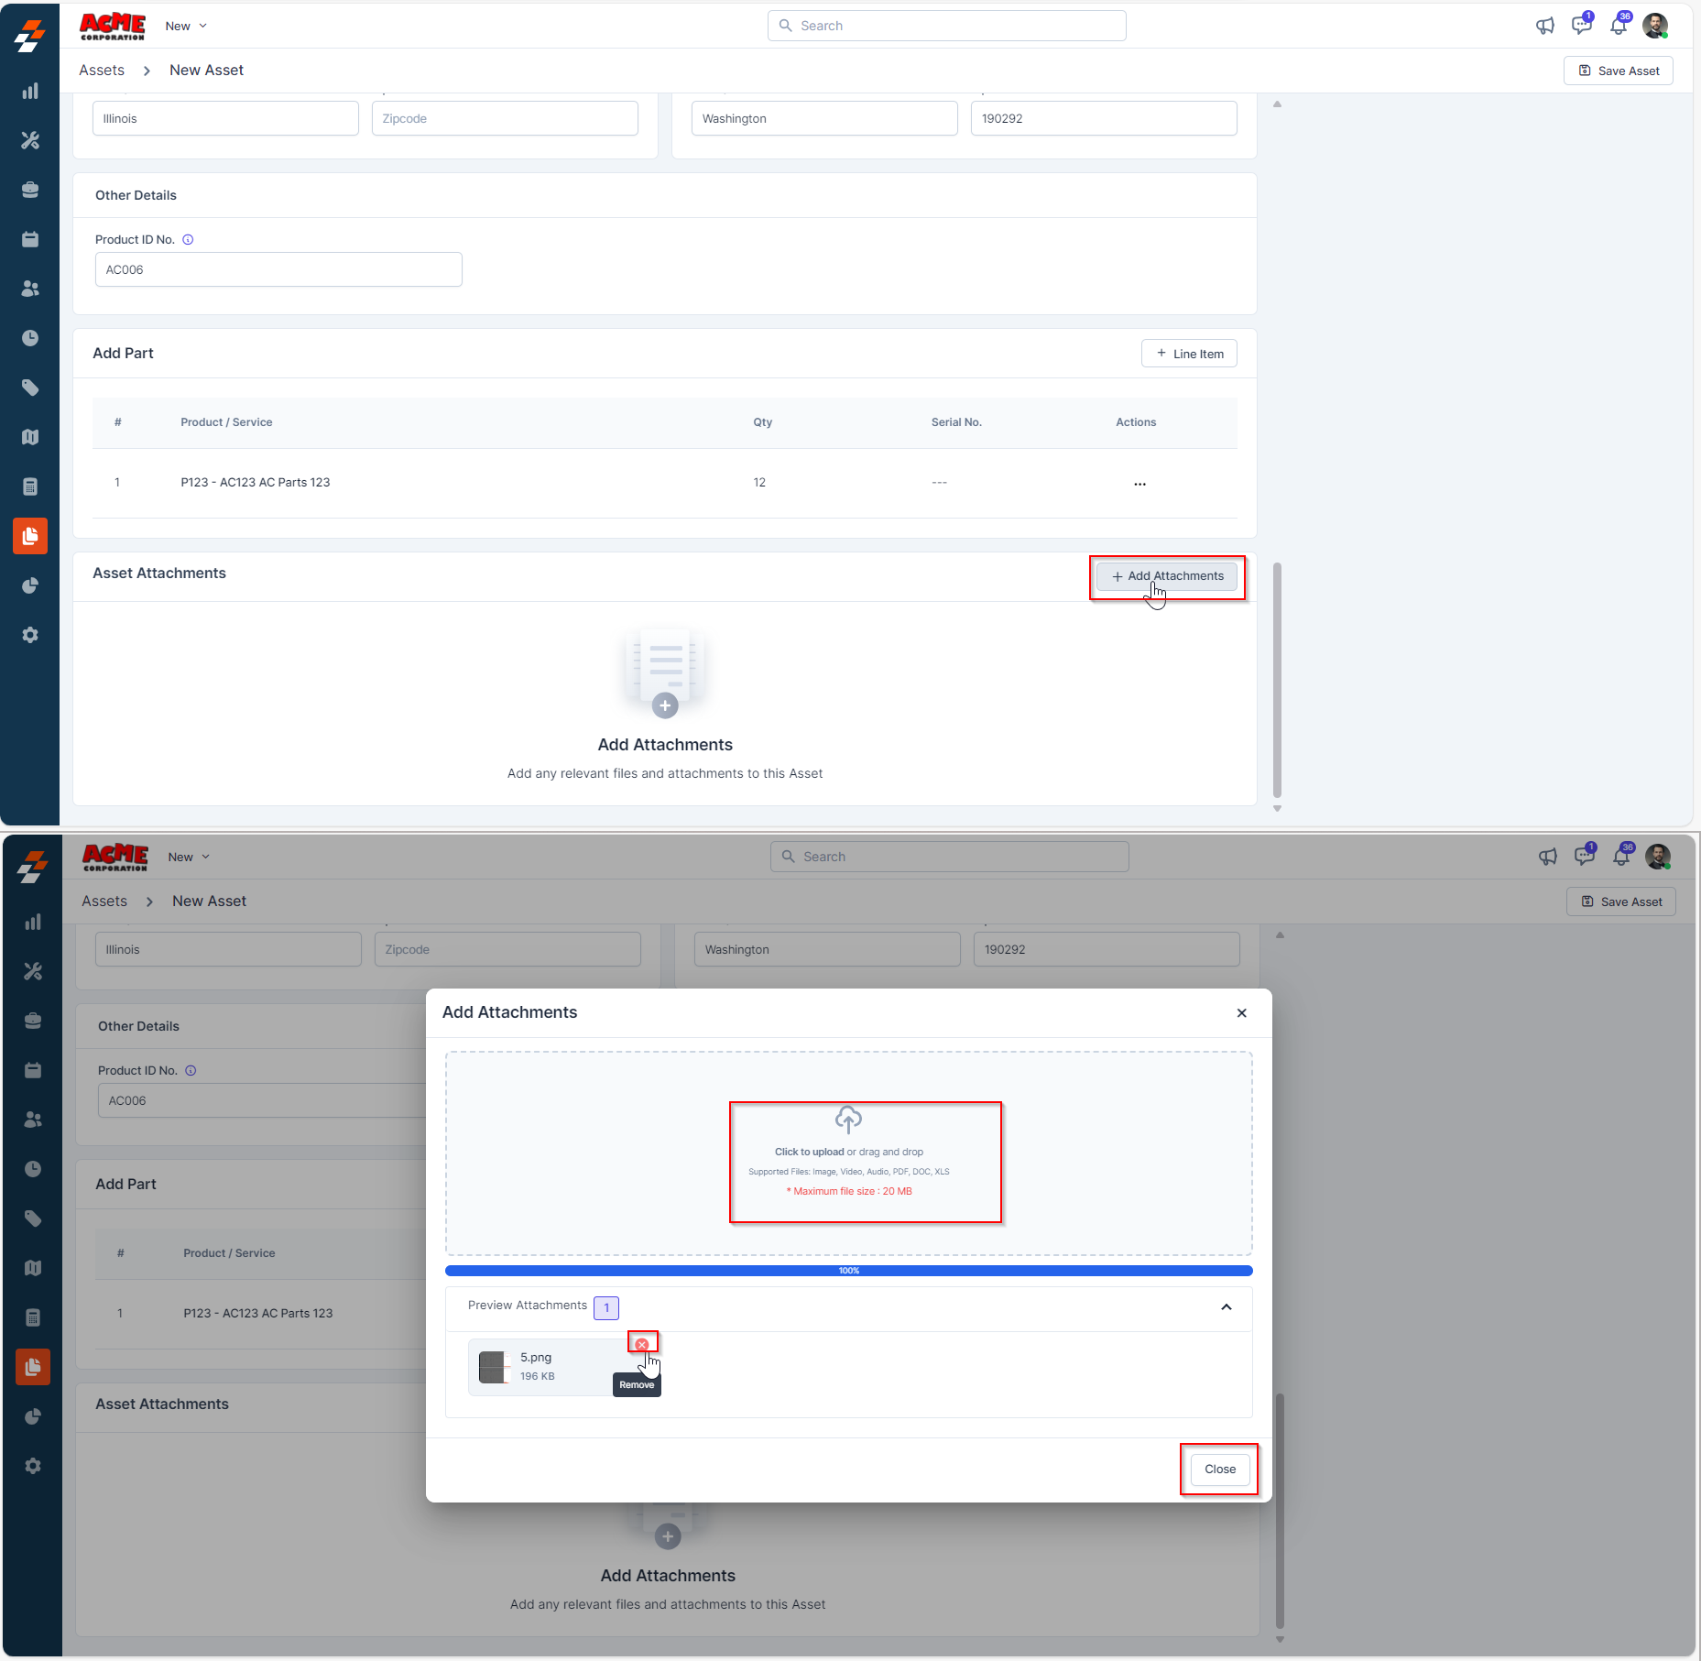The width and height of the screenshot is (1701, 1661).
Task: Open the calendar icon in top screenshot sidebar
Action: [x=30, y=239]
